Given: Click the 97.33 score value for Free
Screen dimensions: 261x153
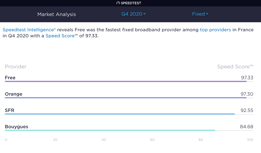Looking at the screenshot, I should (247, 78).
